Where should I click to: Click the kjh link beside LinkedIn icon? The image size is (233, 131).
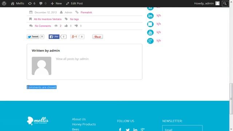[159, 15]
